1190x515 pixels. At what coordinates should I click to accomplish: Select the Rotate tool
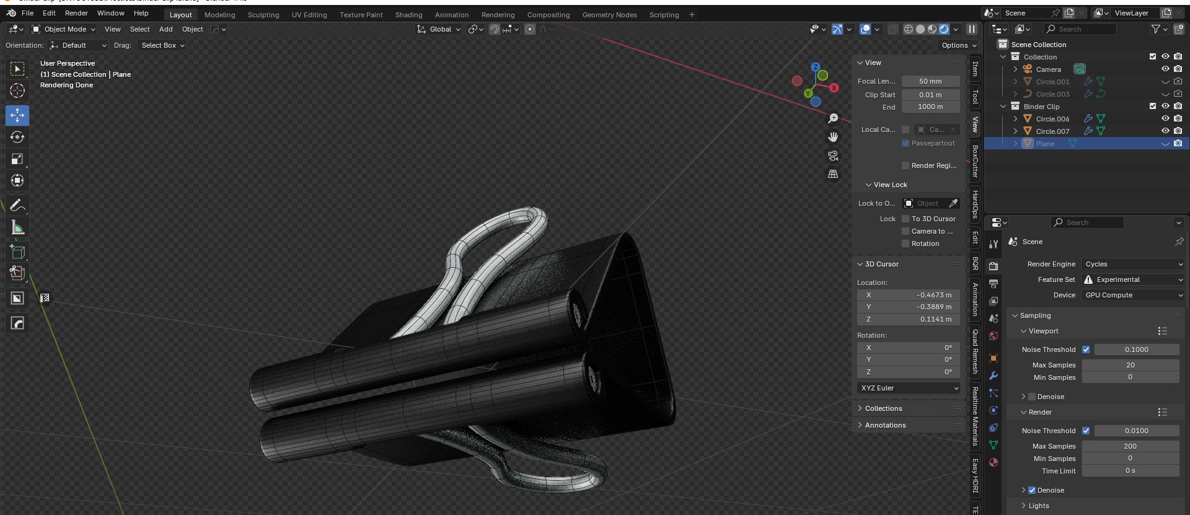click(x=17, y=137)
